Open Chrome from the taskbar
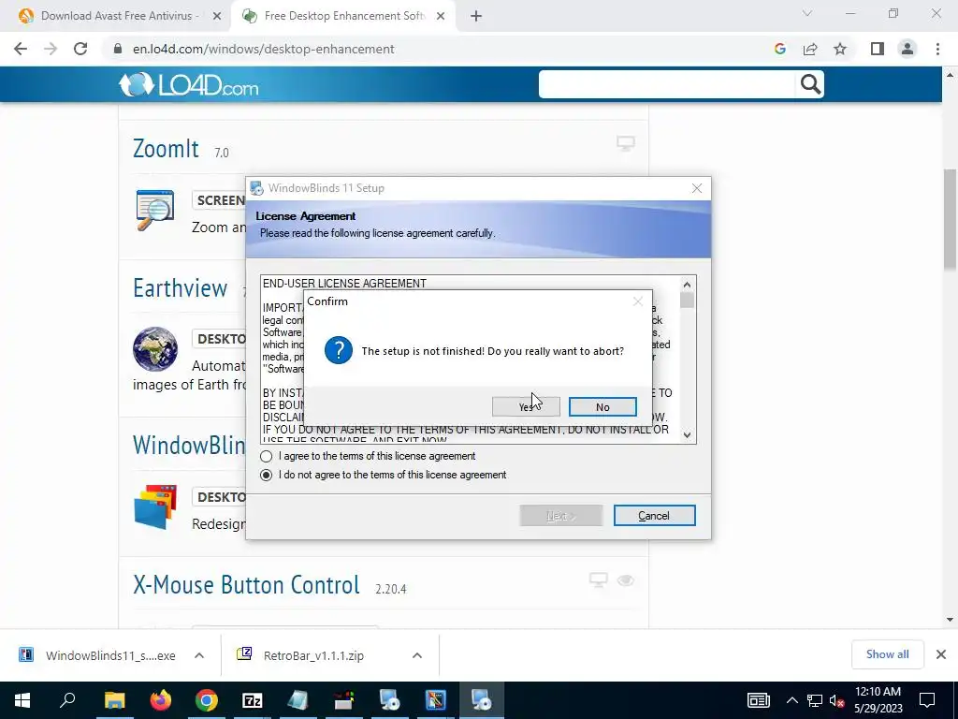 207,700
